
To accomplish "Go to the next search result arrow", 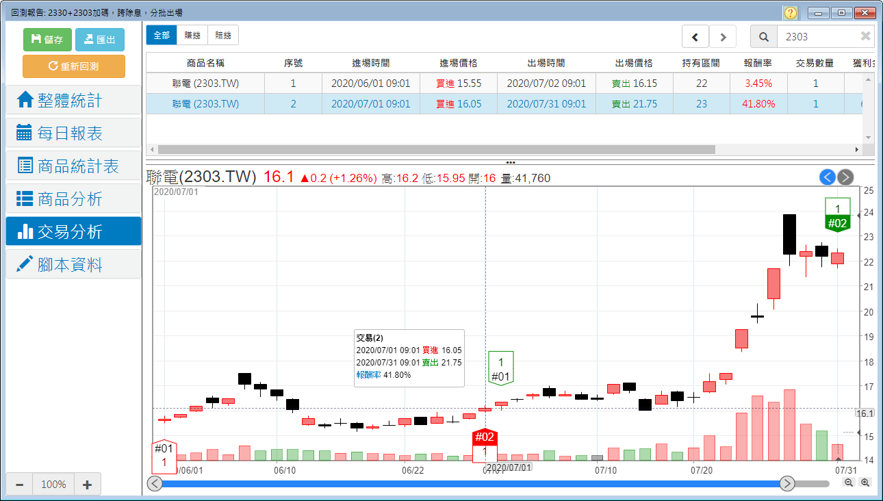I will pos(723,37).
